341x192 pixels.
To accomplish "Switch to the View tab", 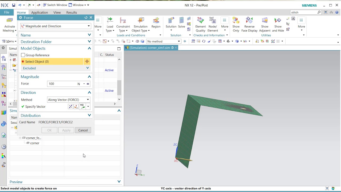I will point(57,13).
